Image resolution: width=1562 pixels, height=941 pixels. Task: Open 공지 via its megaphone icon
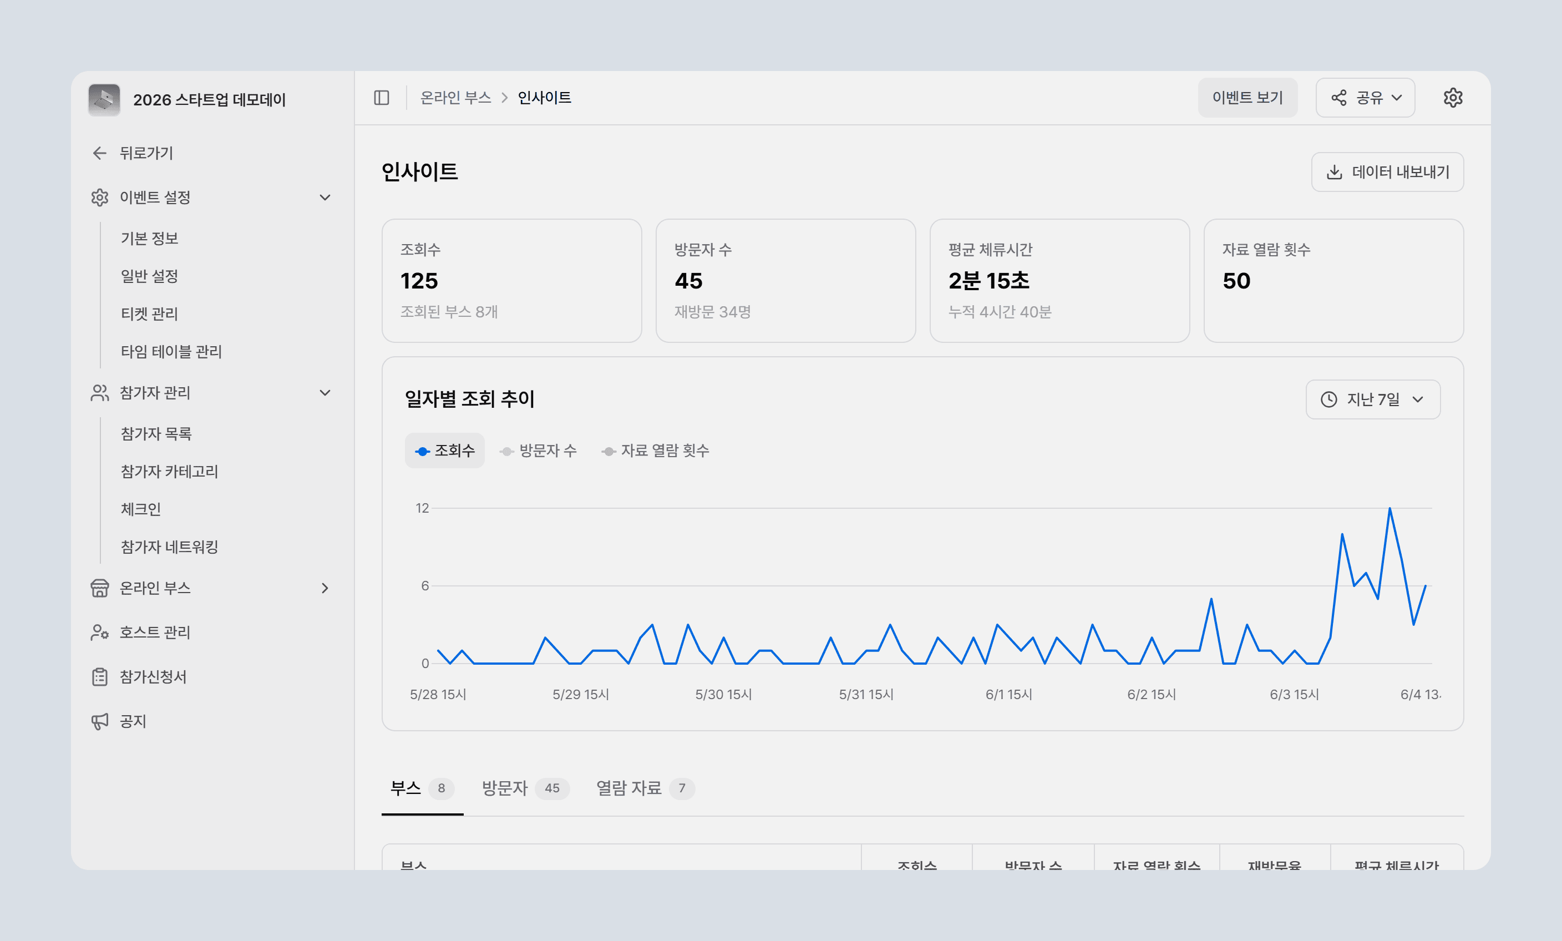coord(99,722)
